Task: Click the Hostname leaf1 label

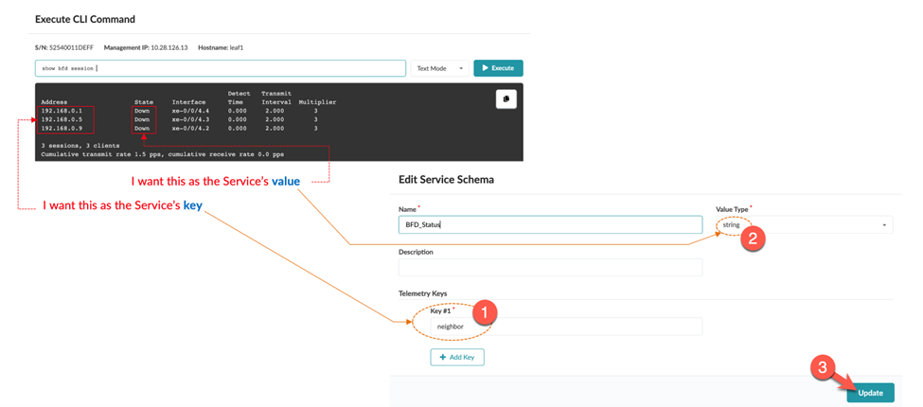Action: point(222,47)
